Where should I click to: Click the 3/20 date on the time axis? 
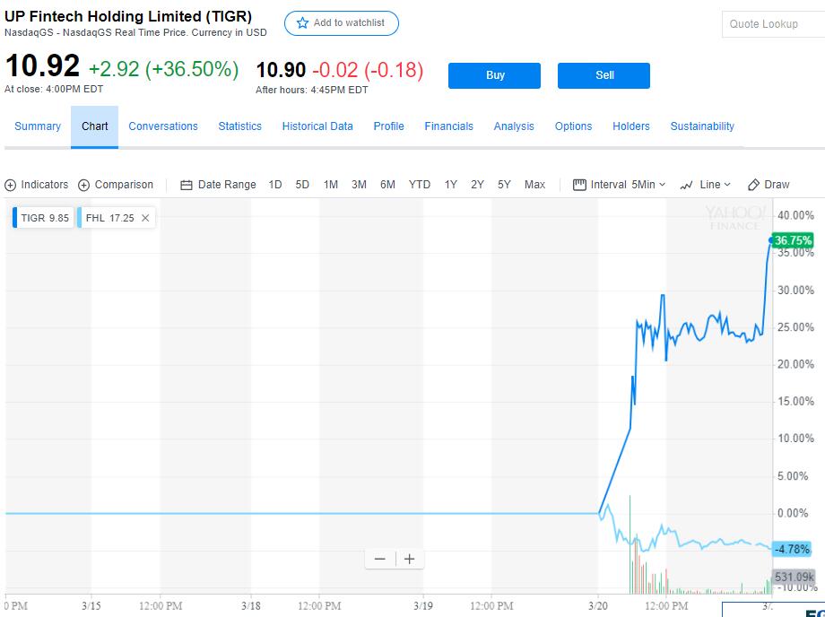point(598,606)
